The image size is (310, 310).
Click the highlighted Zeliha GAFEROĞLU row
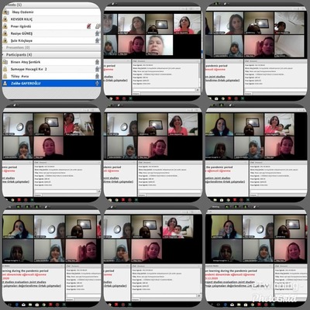tap(51, 84)
